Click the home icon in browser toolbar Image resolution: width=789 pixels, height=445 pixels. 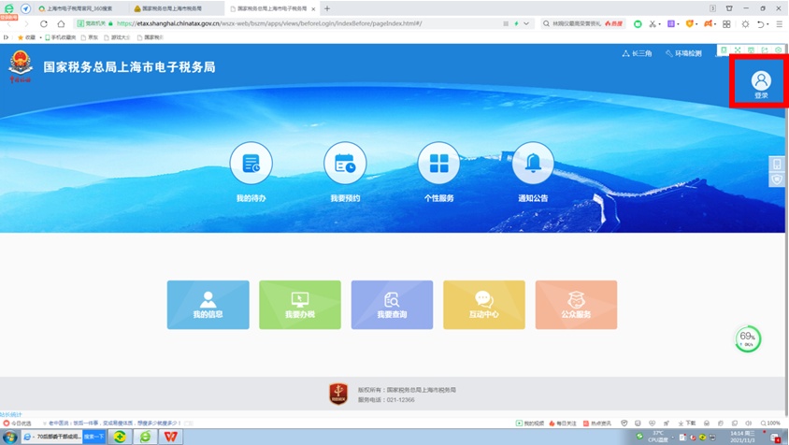tap(61, 23)
